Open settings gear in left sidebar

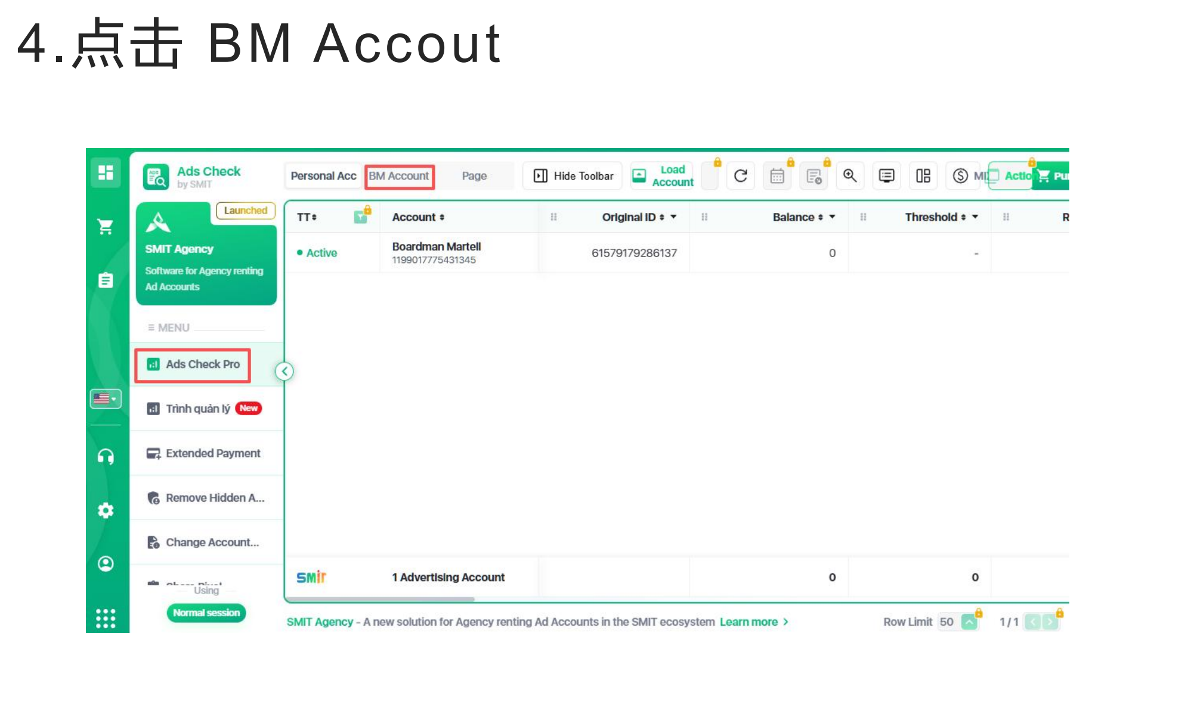(106, 511)
